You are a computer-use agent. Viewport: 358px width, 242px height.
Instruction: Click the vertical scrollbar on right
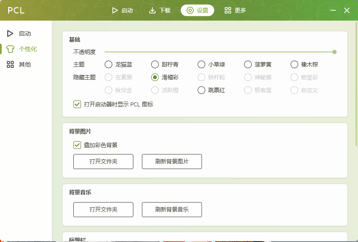click(x=356, y=84)
